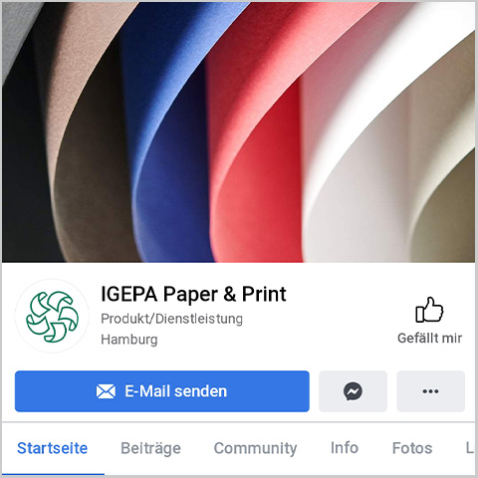Click the Gefällt mir label
478x478 pixels.
[x=429, y=339]
